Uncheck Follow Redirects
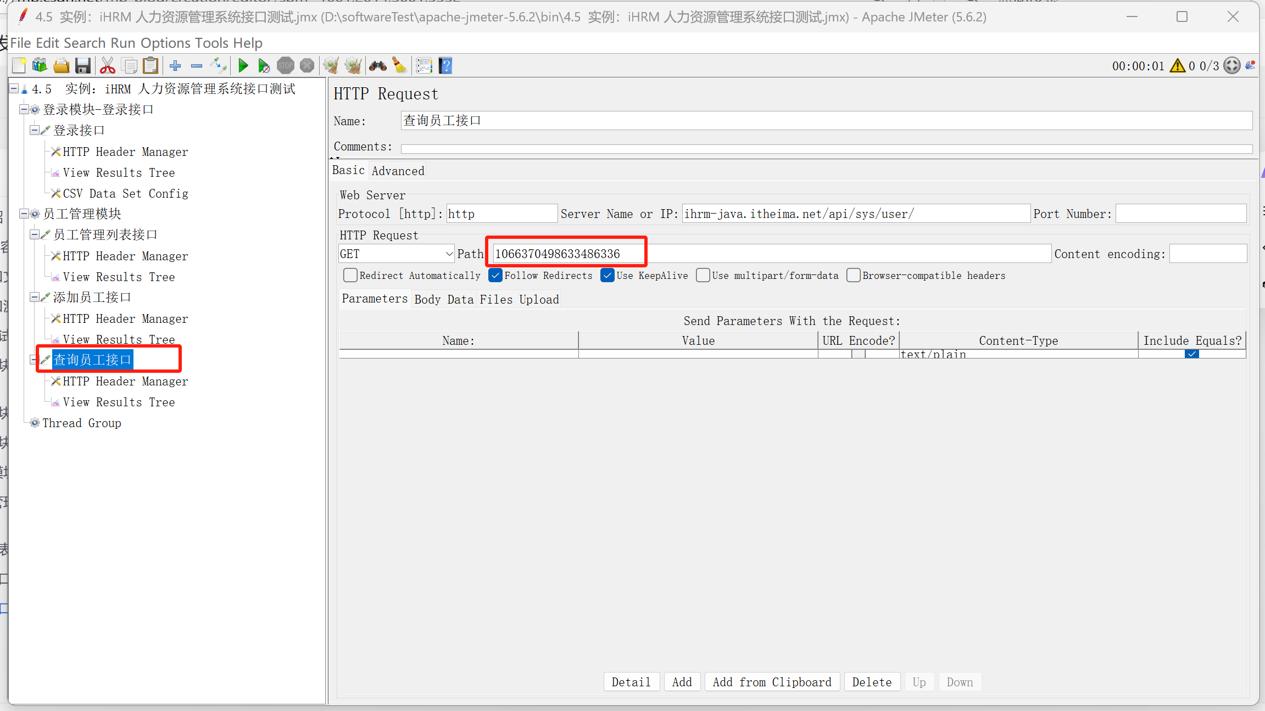 click(x=495, y=275)
